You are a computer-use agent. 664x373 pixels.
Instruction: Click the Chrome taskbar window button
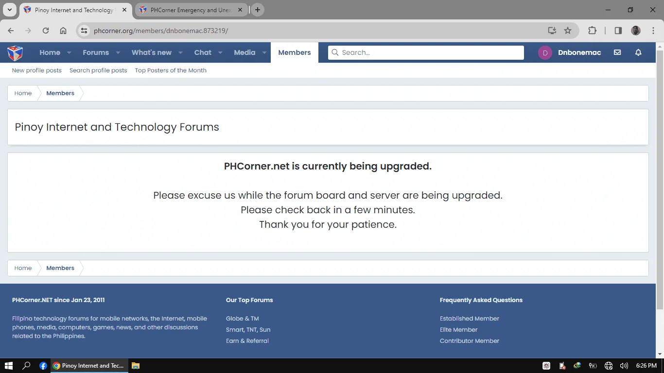click(89, 366)
